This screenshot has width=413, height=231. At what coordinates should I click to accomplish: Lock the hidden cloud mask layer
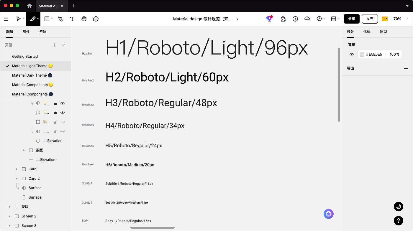coord(55,131)
